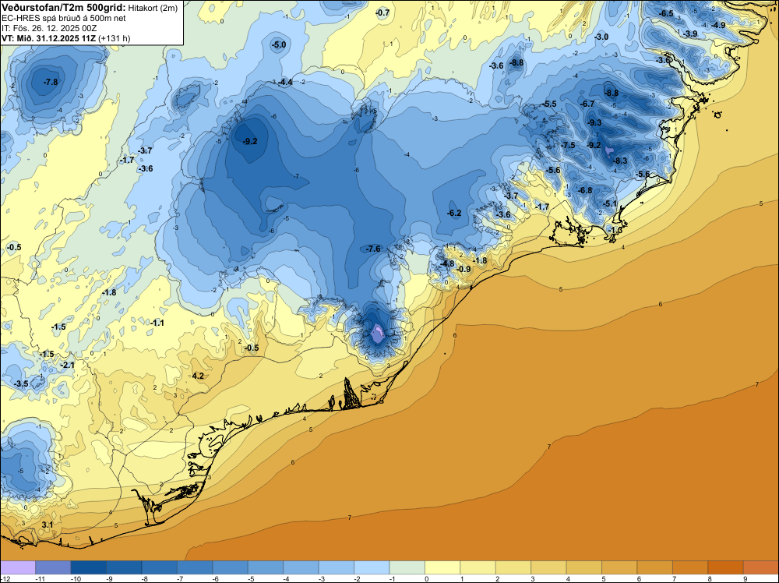Click the -7.5 temperature label on map

click(567, 145)
